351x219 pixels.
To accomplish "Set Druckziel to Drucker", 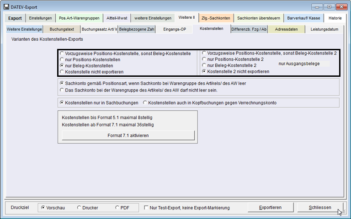I will coord(88,208).
